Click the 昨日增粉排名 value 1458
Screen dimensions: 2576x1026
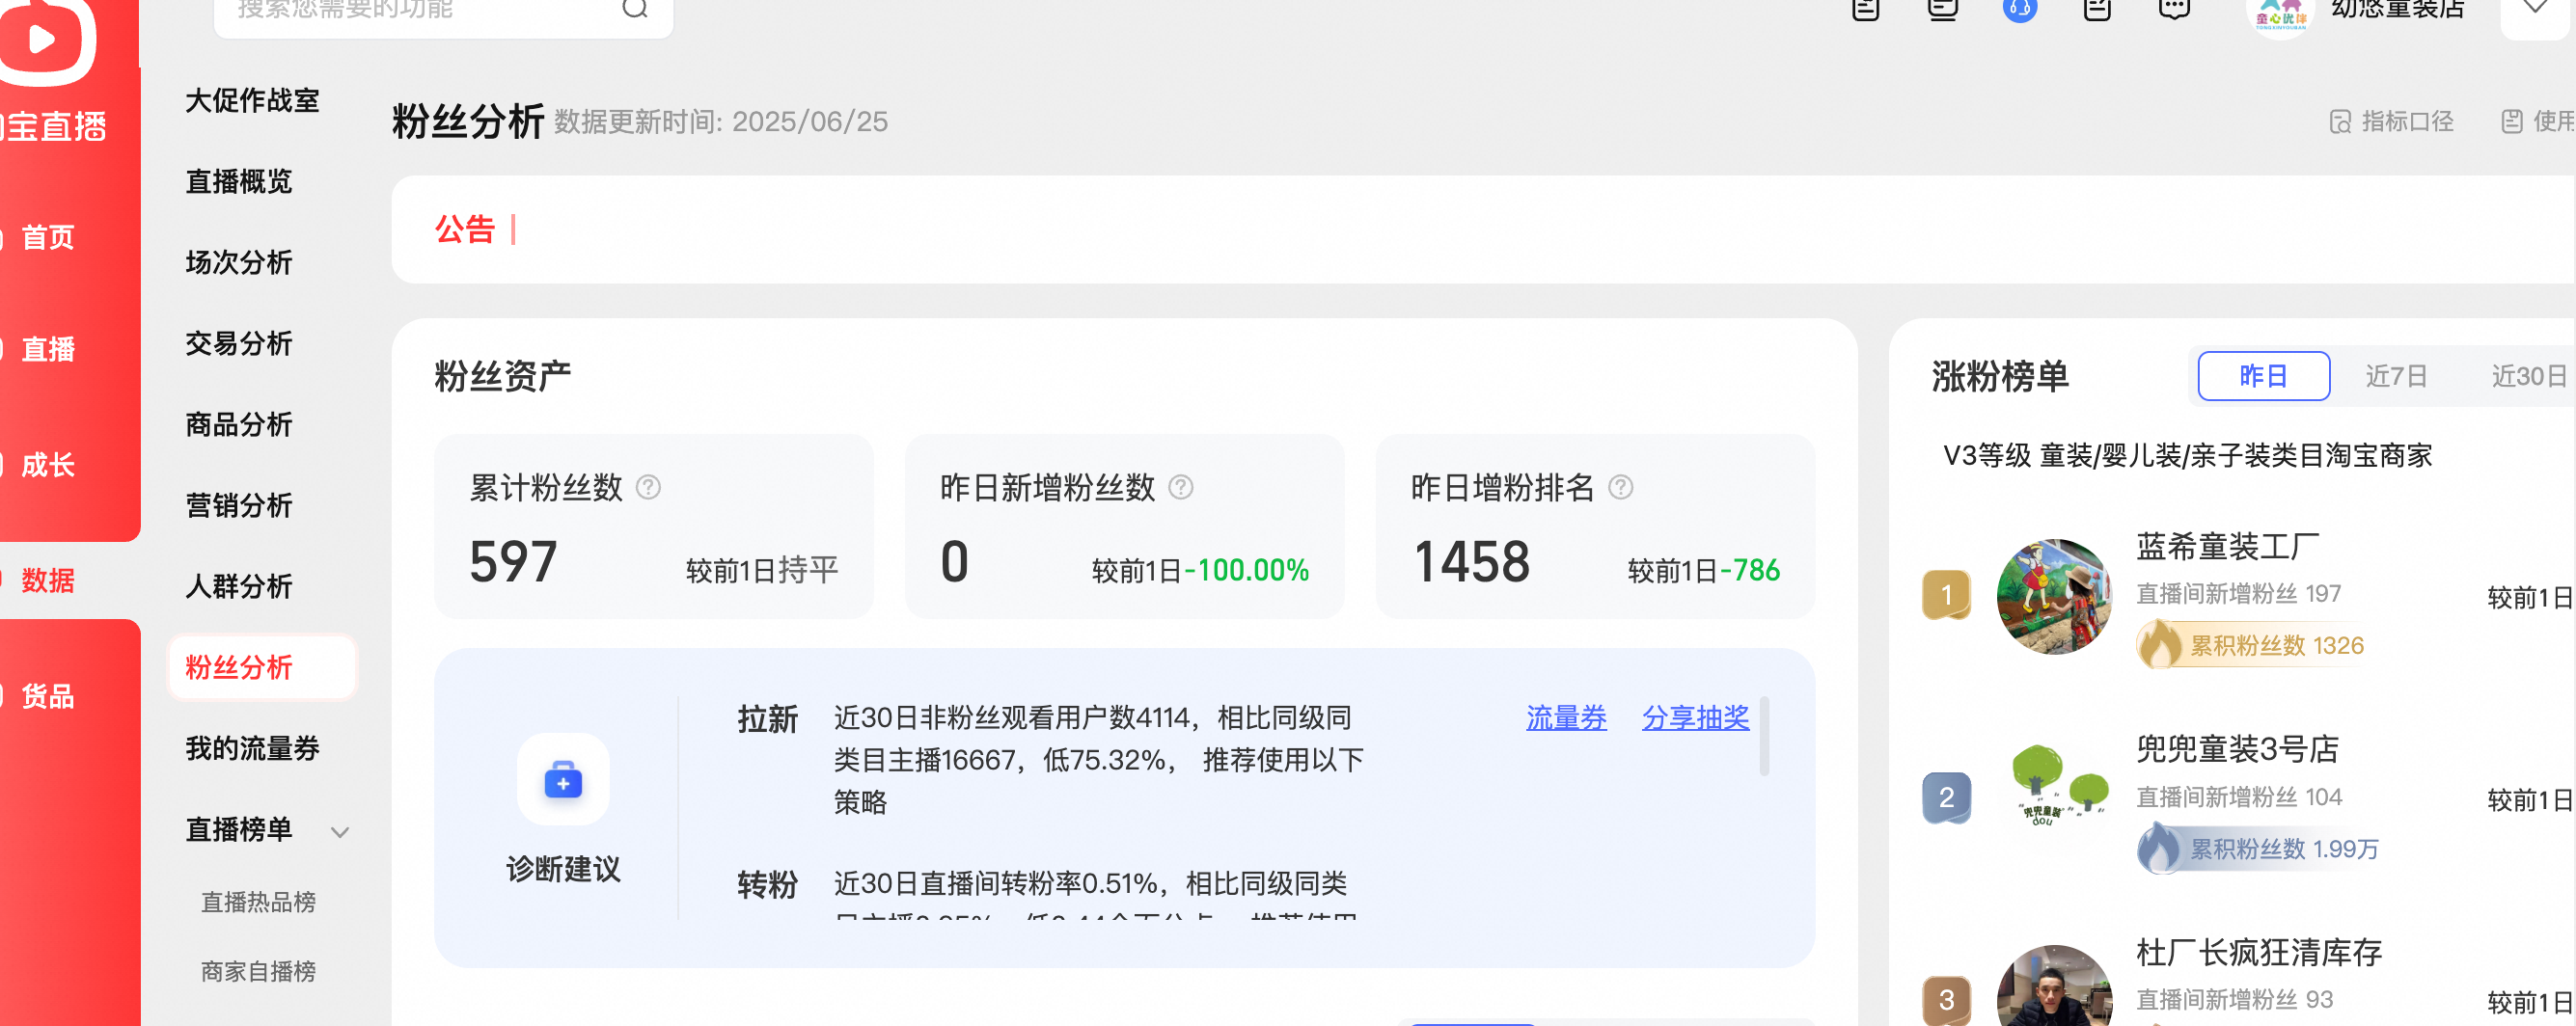pos(1471,561)
